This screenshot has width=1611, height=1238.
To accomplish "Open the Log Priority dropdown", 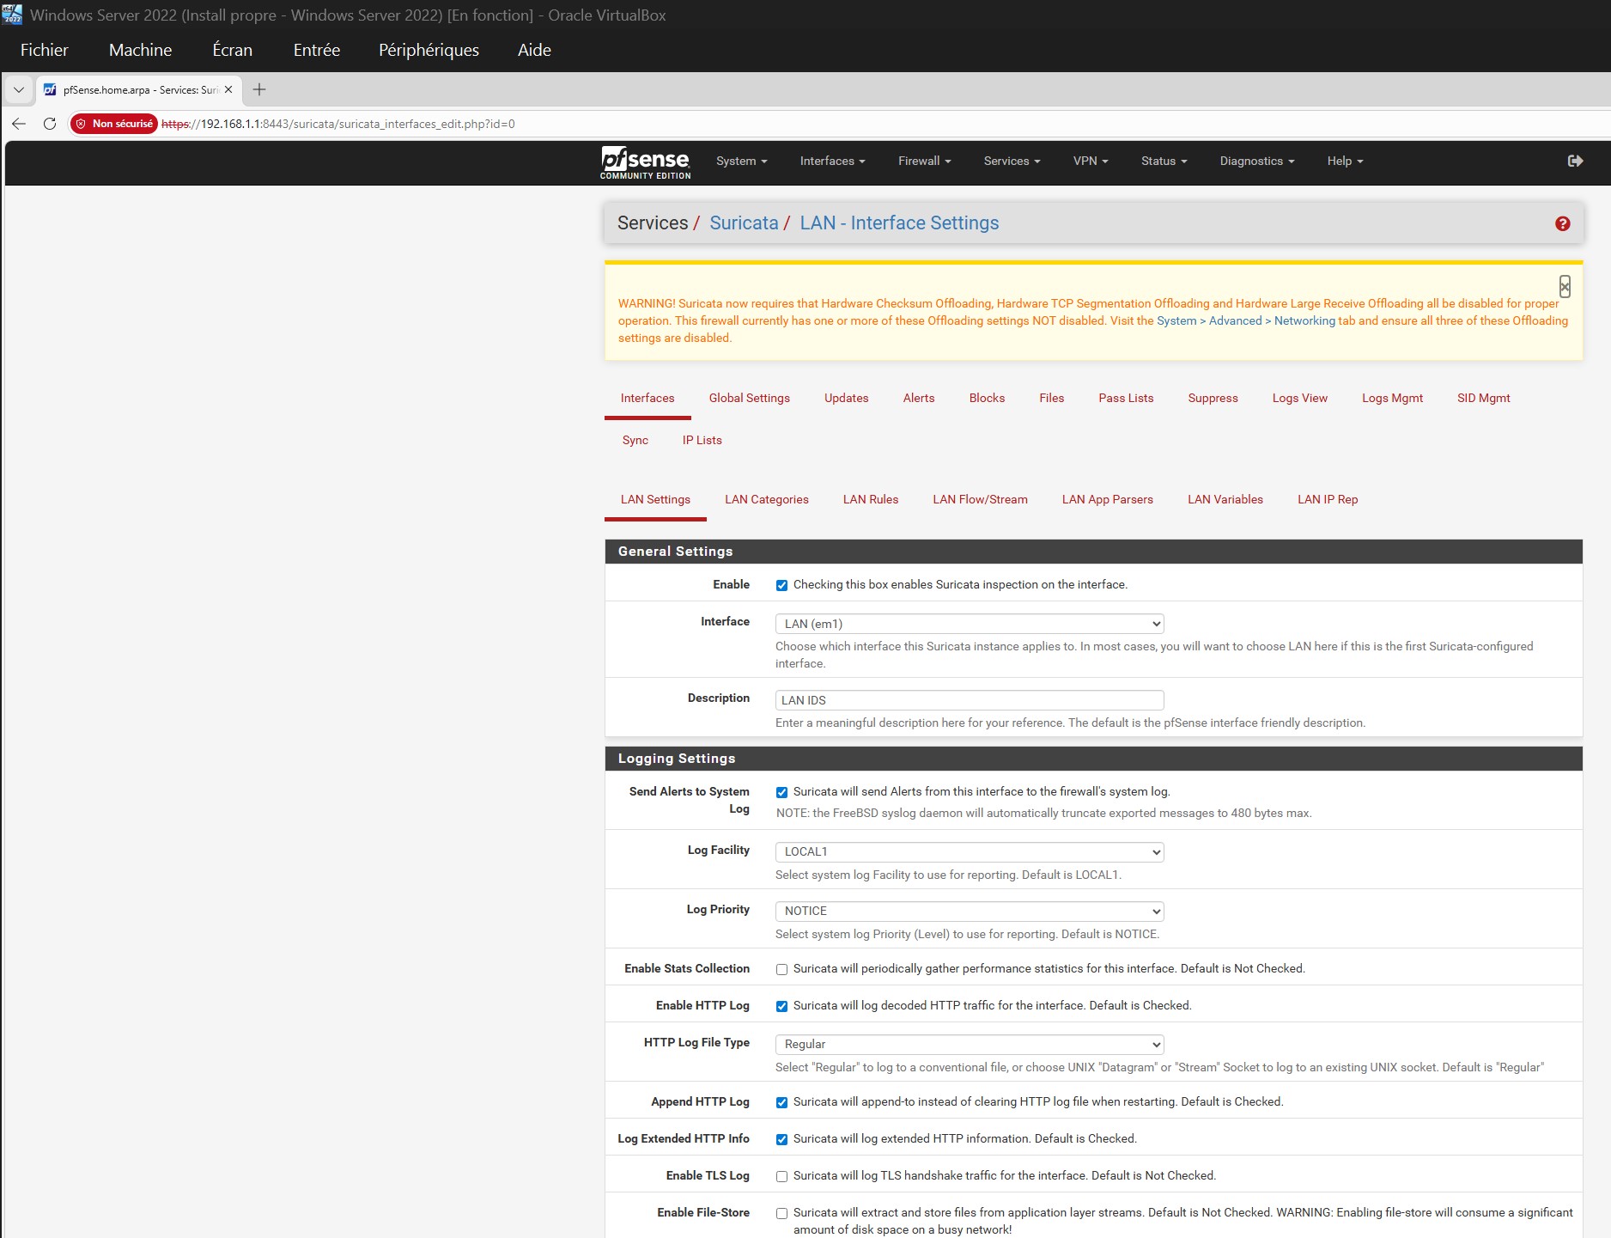I will [x=970, y=911].
